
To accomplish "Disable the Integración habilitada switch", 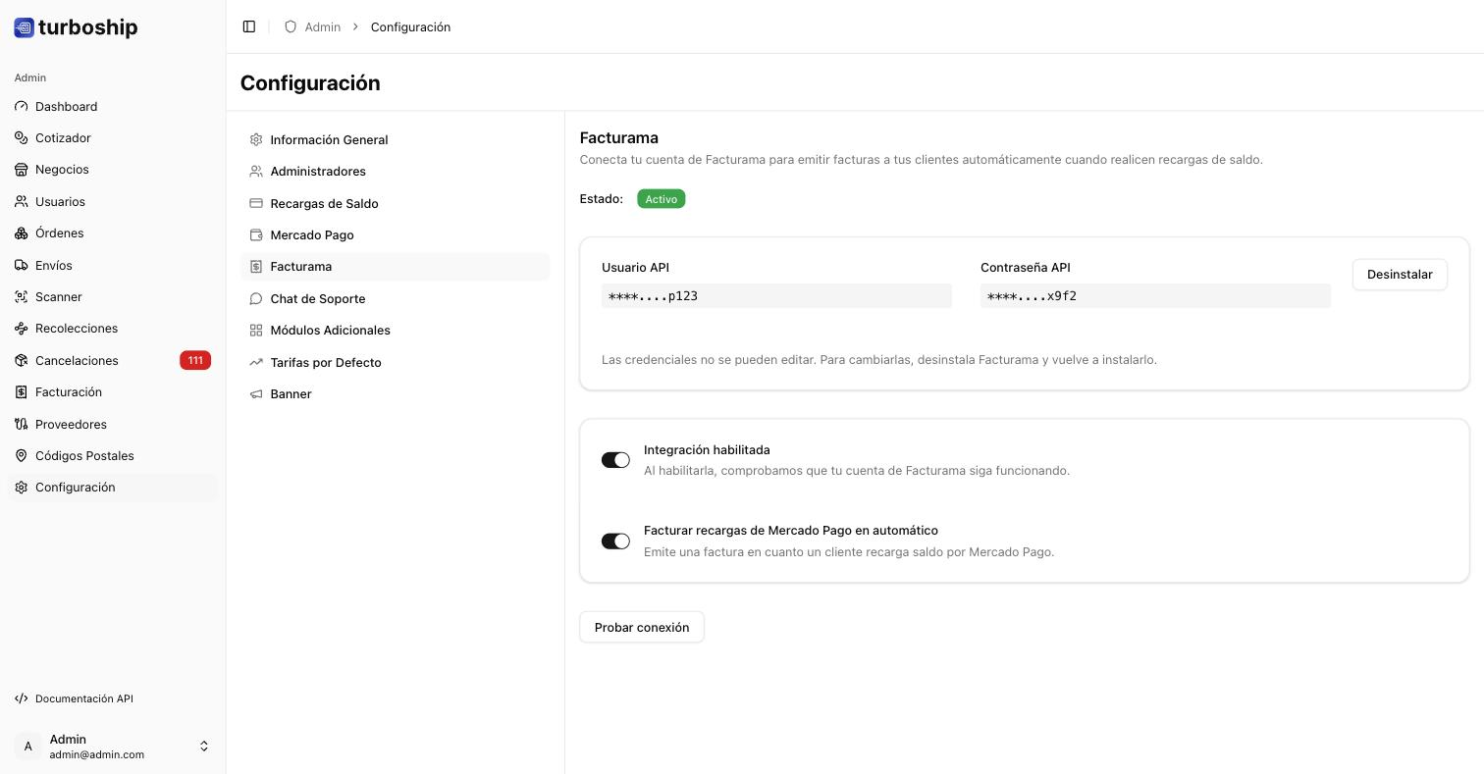I will [615, 460].
